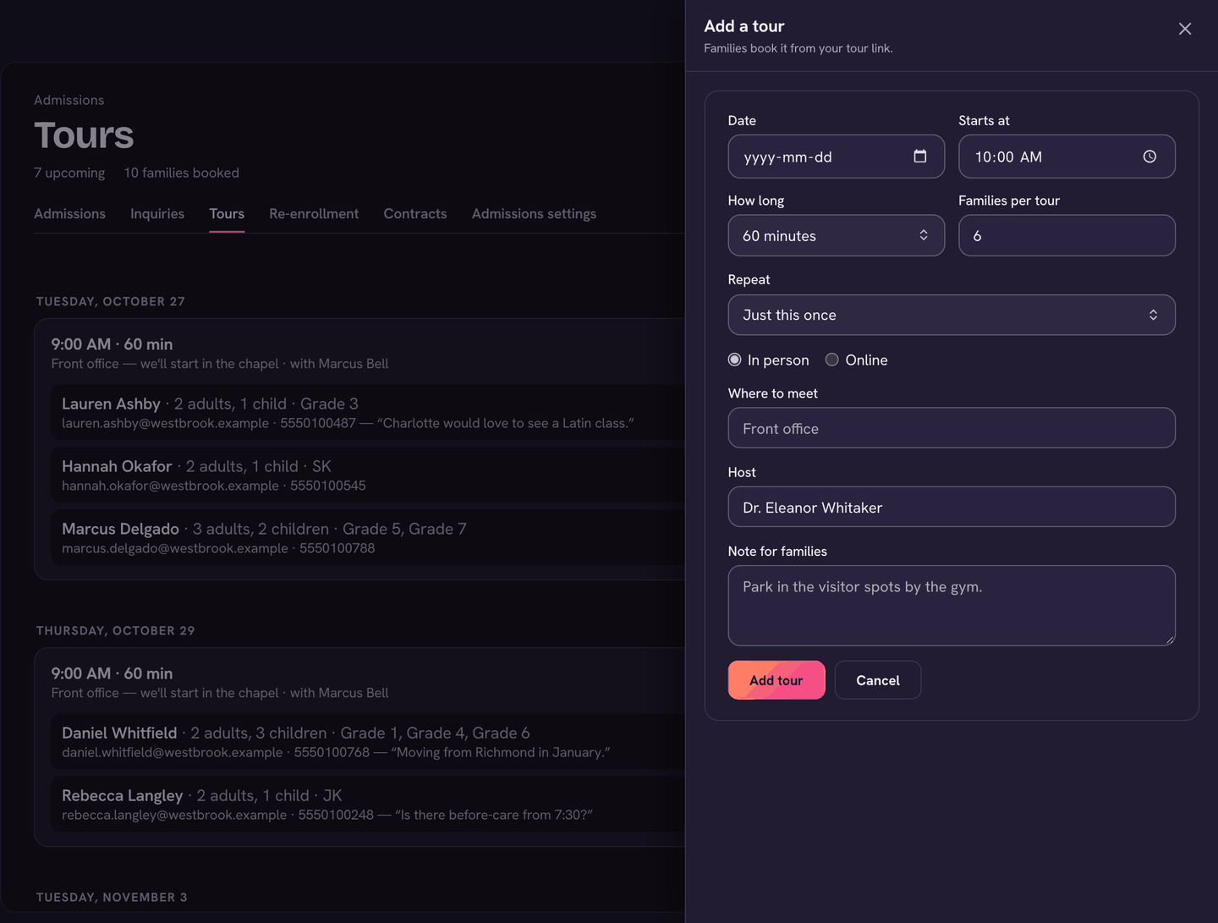Screen dimensions: 1218x923
Task: Click Daniel Whitfield's booking row
Action: pos(368,741)
